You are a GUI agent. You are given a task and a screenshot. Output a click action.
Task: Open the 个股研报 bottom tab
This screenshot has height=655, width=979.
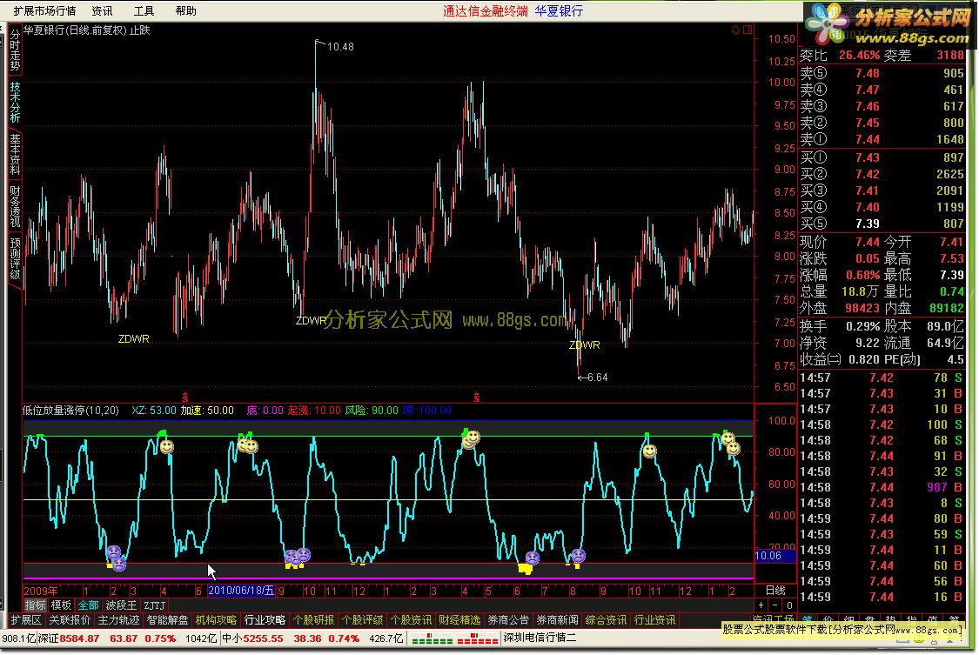tap(313, 620)
